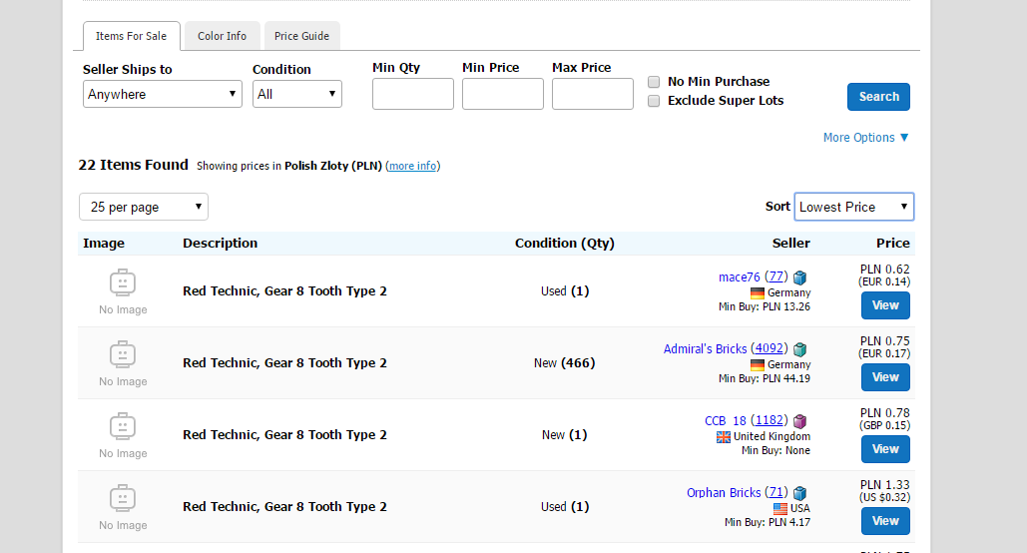Switch to the Items For Sale tab
The width and height of the screenshot is (1027, 553).
[131, 36]
